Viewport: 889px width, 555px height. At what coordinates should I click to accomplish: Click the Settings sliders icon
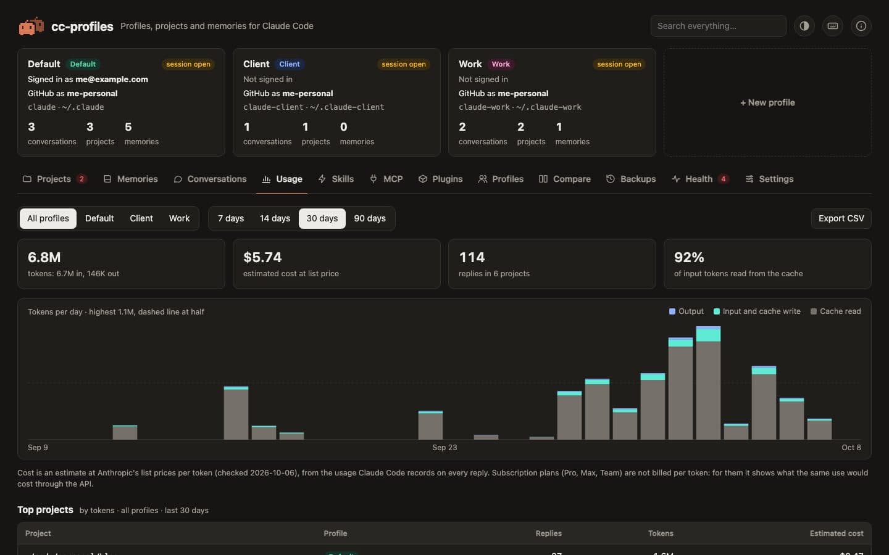(749, 179)
